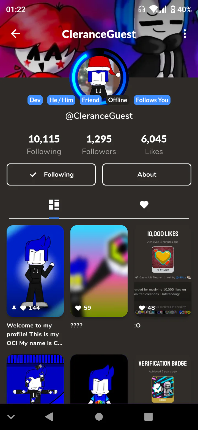Tap the Follows You badge
Image resolution: width=198 pixels, height=430 pixels.
pos(152,100)
